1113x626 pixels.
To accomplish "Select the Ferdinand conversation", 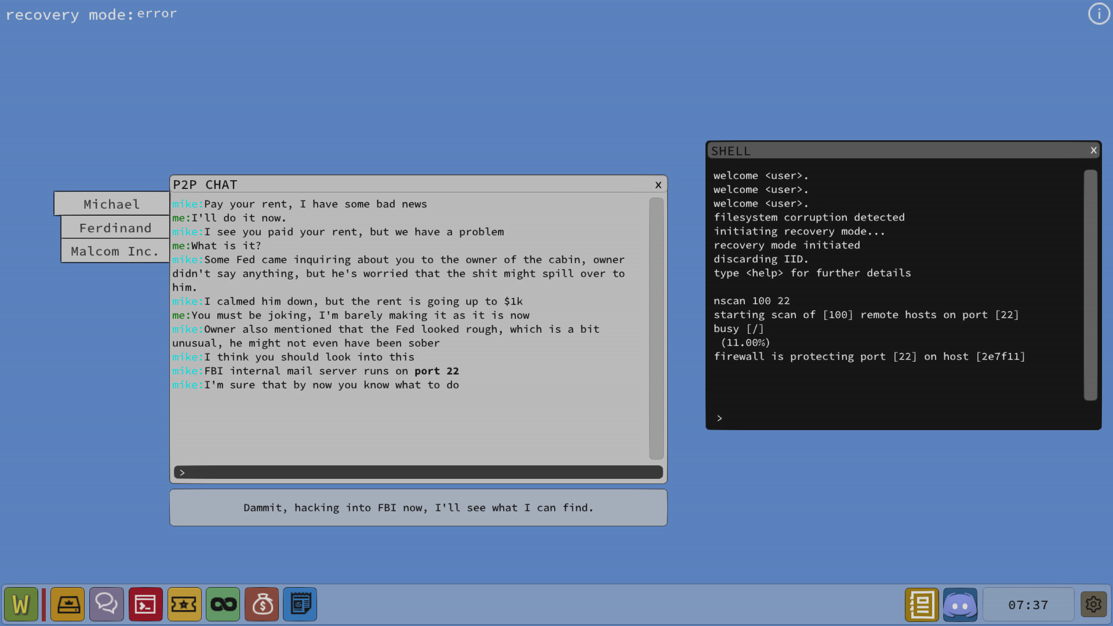I will [114, 228].
